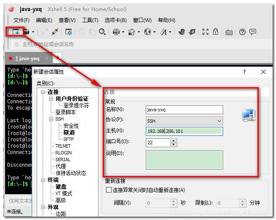The width and height of the screenshot is (276, 220).
Task: Open the globe icon dropdown arrow
Action: pyautogui.click(x=155, y=32)
